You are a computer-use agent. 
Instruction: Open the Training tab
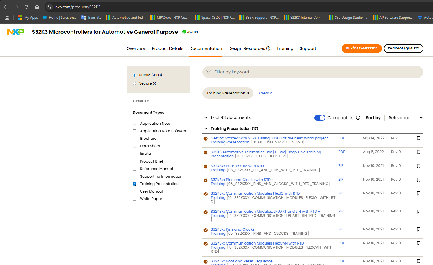285,48
